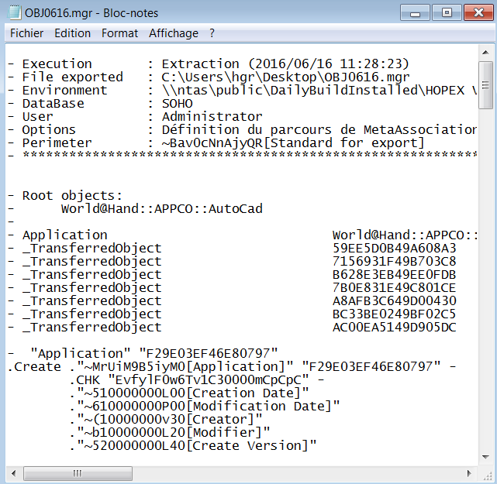Viewport: 497px width, 484px height.
Task: Open the Affichage menu
Action: [x=174, y=33]
